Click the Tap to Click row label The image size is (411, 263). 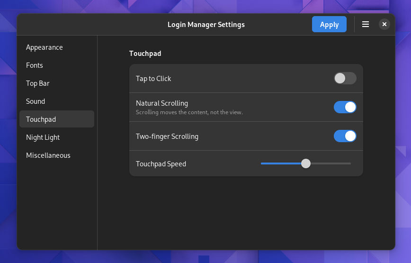[153, 79]
